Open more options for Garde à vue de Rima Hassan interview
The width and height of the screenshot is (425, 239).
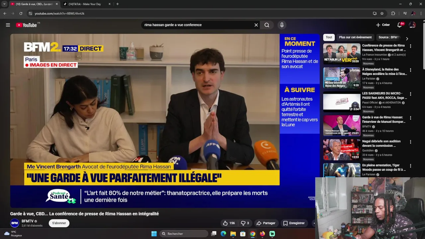click(x=410, y=118)
